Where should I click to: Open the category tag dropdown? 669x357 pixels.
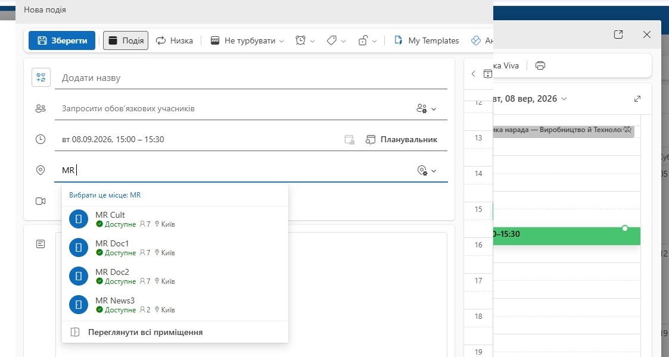[336, 40]
